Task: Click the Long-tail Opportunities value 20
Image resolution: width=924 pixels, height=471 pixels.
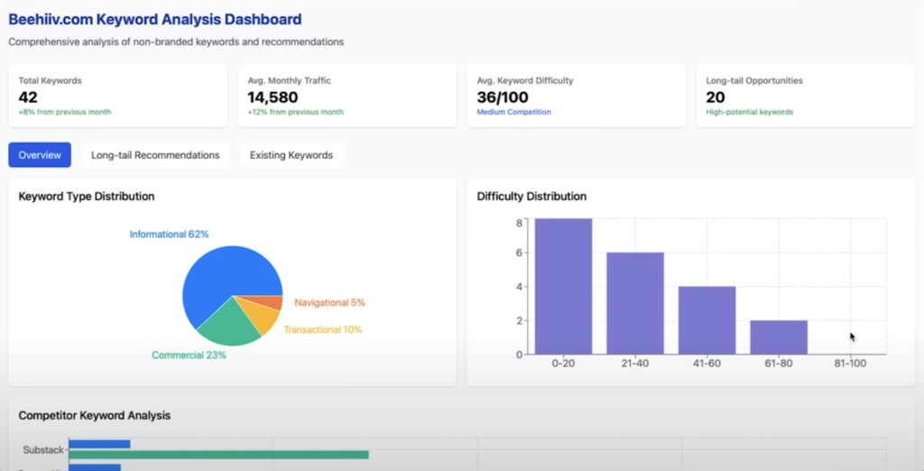Action: 716,97
